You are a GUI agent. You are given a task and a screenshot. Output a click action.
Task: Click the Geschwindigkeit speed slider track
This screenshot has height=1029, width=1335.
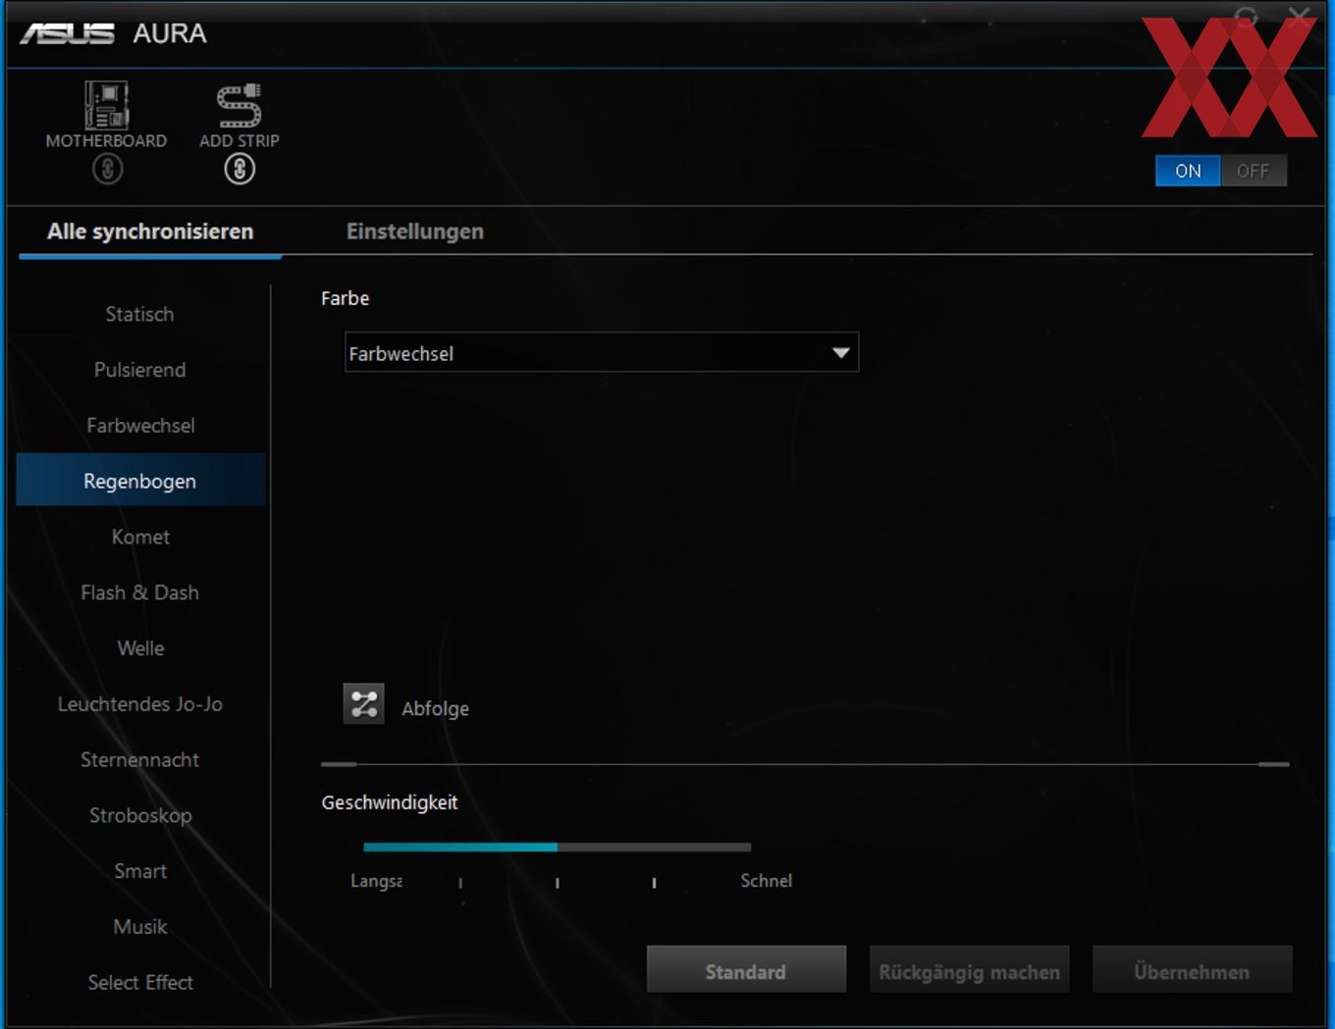pyautogui.click(x=557, y=847)
